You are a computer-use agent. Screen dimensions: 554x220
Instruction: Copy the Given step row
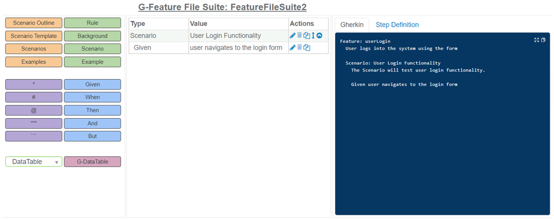click(306, 47)
